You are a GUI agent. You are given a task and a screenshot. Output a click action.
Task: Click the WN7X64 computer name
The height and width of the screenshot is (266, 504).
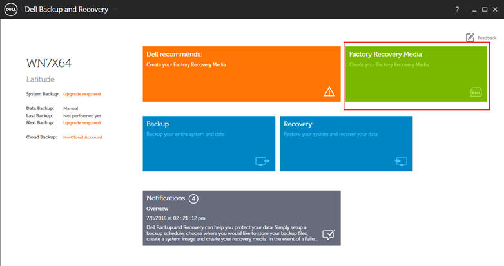49,63
